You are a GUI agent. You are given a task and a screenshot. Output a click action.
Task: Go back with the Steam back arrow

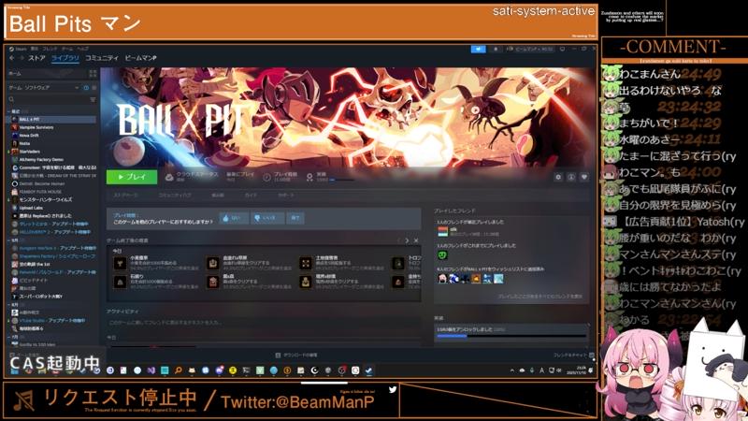pyautogui.click(x=12, y=58)
